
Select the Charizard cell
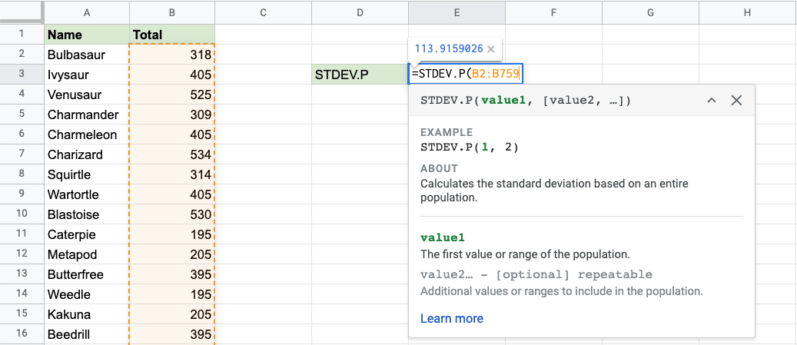(86, 154)
